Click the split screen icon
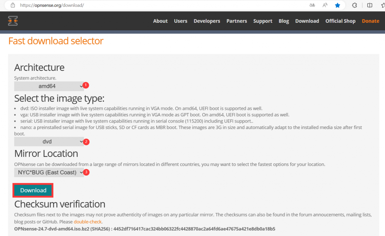Image resolution: width=385 pixels, height=236 pixels. coord(370,5)
